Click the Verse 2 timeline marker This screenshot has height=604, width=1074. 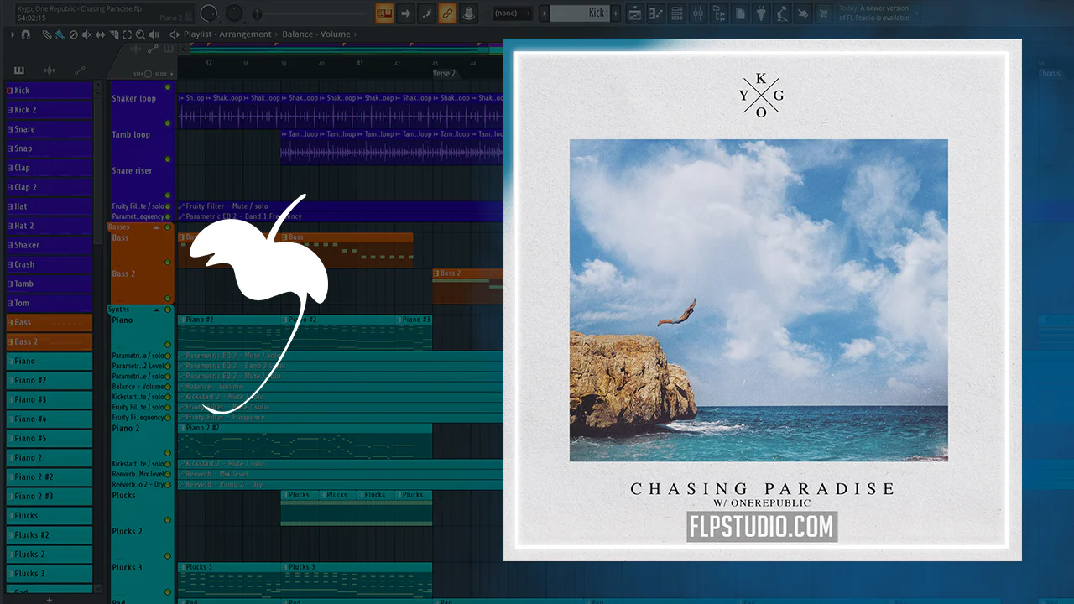(444, 74)
